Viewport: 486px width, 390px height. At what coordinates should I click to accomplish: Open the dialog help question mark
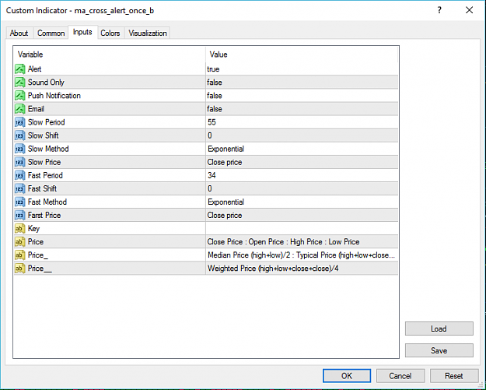pyautogui.click(x=439, y=10)
